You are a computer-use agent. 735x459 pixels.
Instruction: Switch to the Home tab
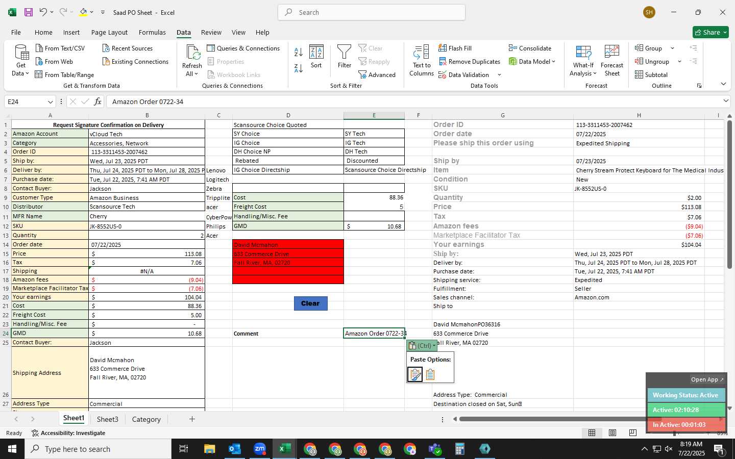43,32
